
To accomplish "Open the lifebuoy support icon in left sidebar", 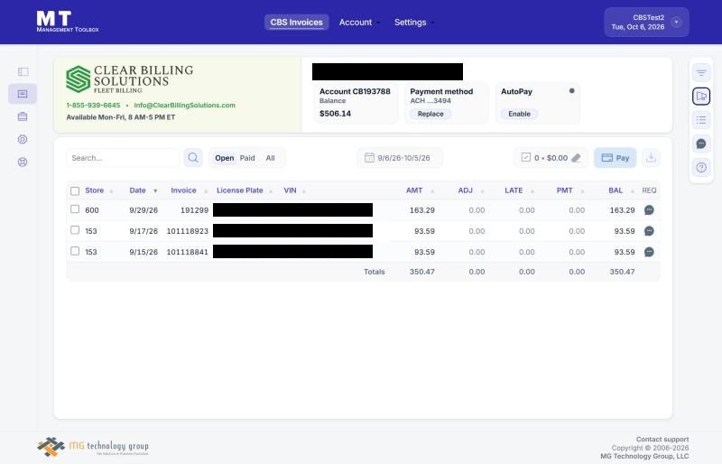I will [23, 162].
